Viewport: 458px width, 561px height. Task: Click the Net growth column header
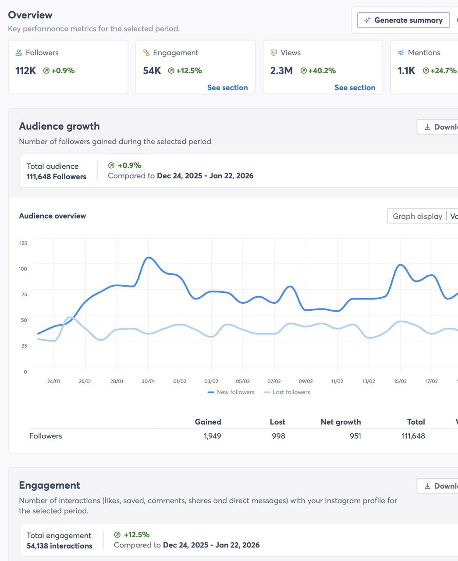pyautogui.click(x=341, y=422)
